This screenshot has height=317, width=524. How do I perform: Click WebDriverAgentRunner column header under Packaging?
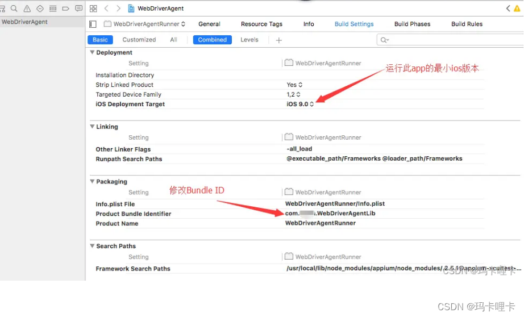click(x=323, y=192)
